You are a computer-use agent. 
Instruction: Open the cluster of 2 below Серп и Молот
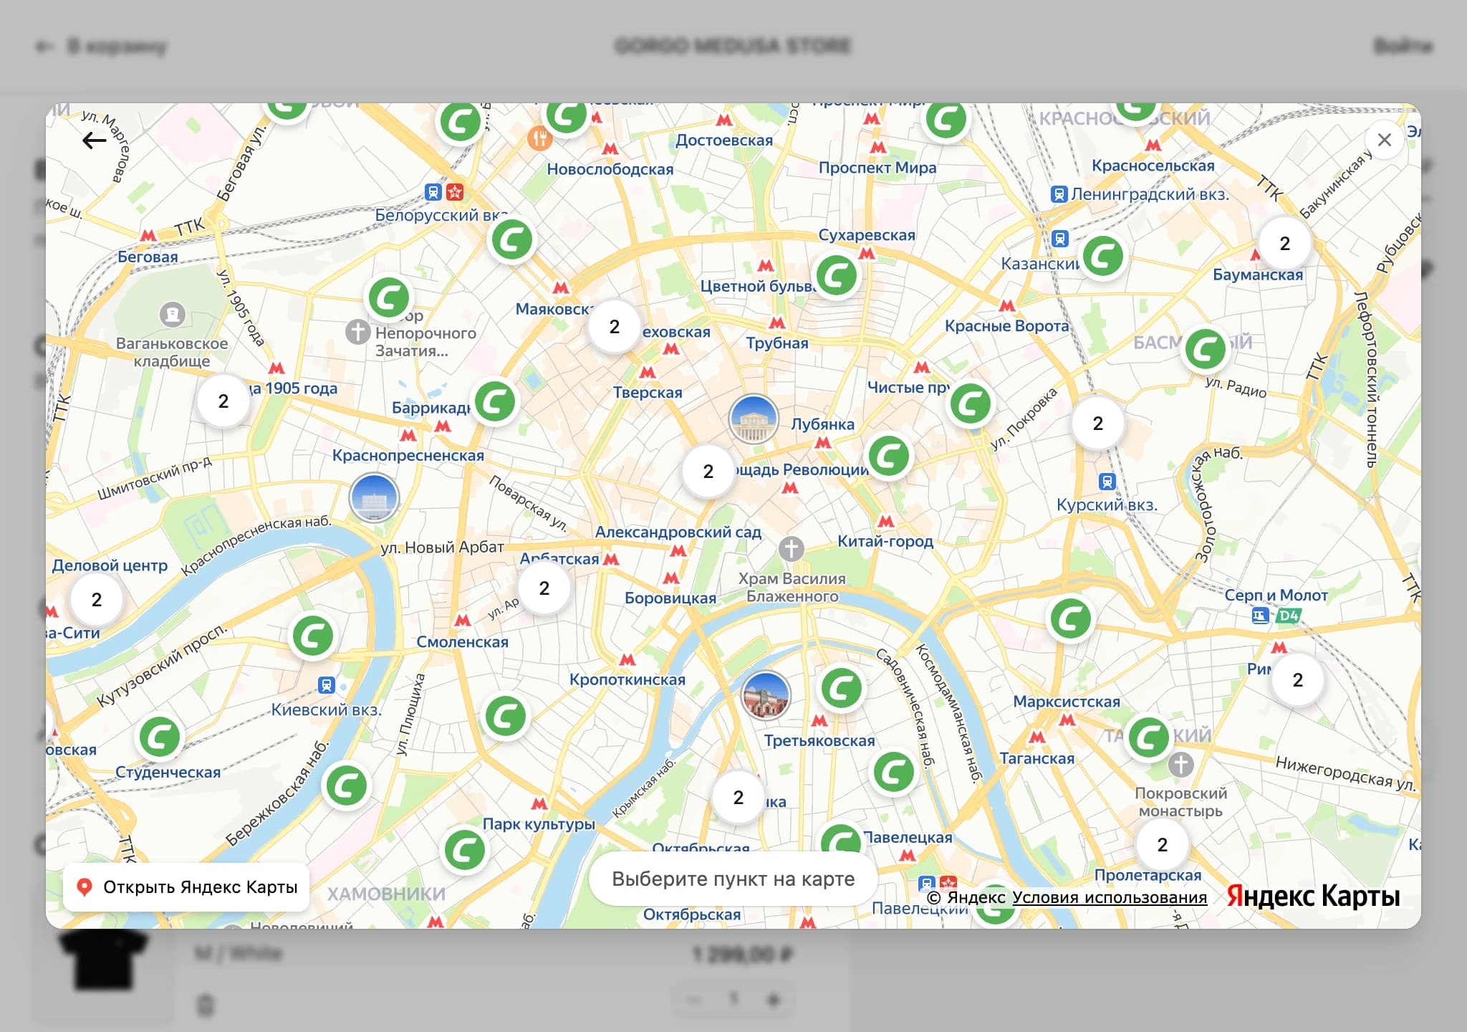1298,680
